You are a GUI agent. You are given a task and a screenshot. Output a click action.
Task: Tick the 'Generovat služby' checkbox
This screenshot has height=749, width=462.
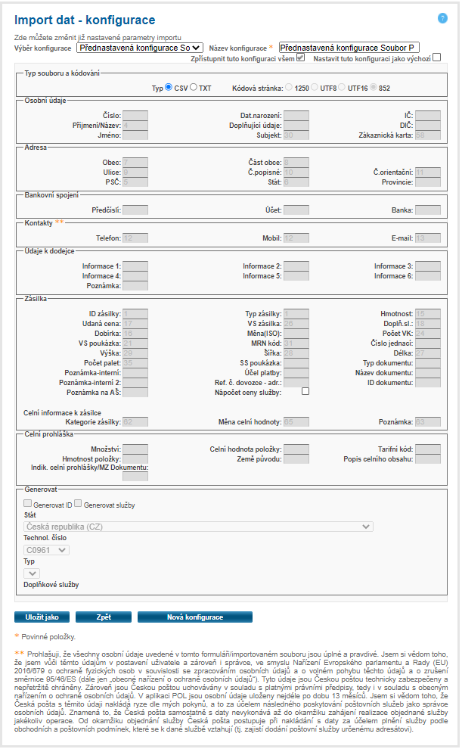pos(79,503)
